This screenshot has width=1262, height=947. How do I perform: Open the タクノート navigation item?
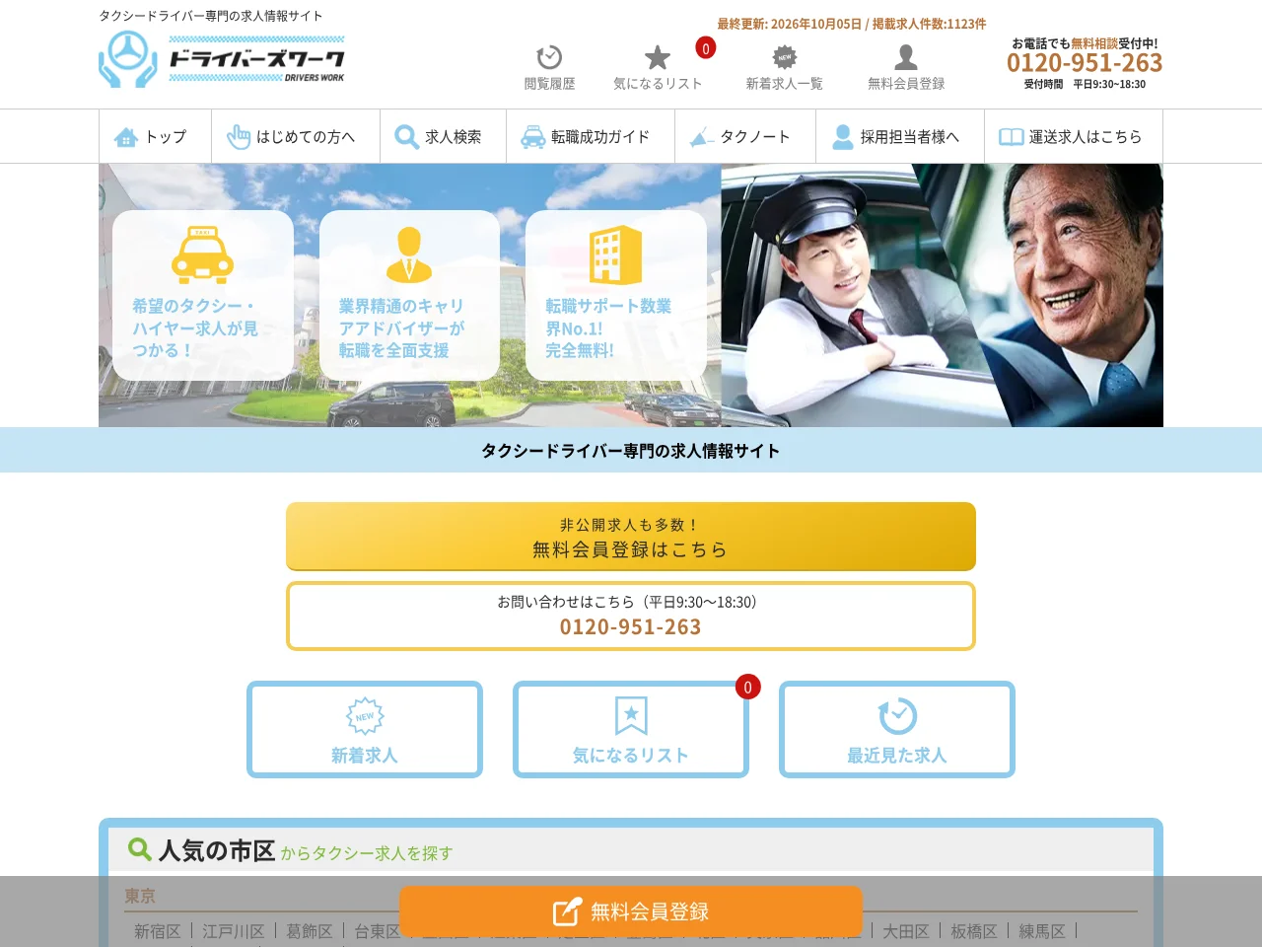(745, 136)
